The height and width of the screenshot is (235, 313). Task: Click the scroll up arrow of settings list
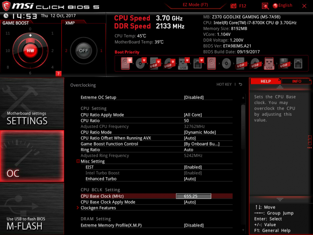(x=243, y=98)
